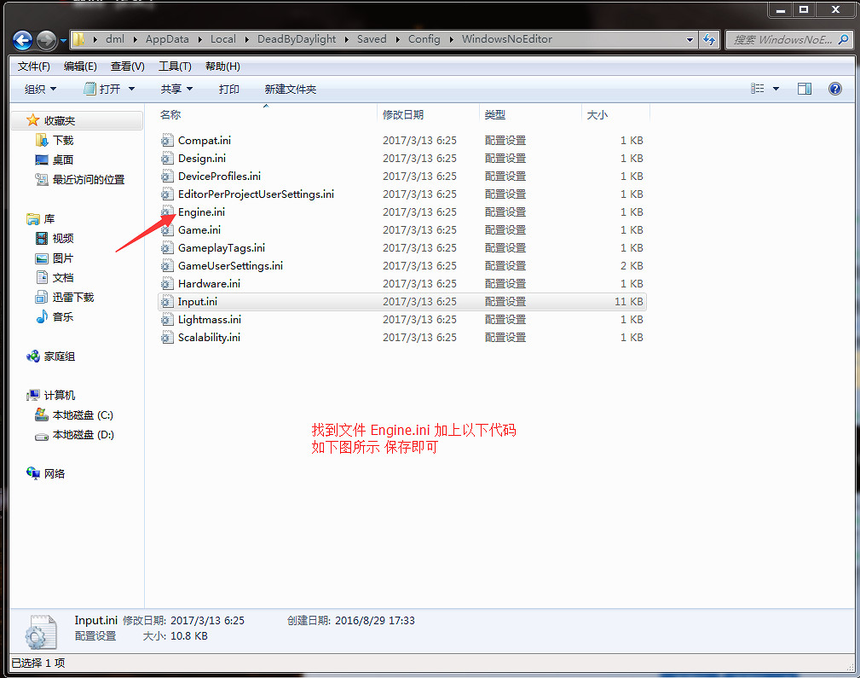Select the Computer icon in sidebar
This screenshot has height=678, width=860.
pos(33,396)
